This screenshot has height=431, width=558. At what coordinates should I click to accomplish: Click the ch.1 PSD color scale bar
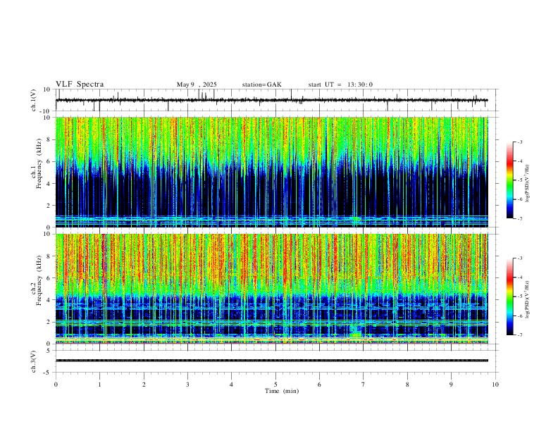(510, 180)
